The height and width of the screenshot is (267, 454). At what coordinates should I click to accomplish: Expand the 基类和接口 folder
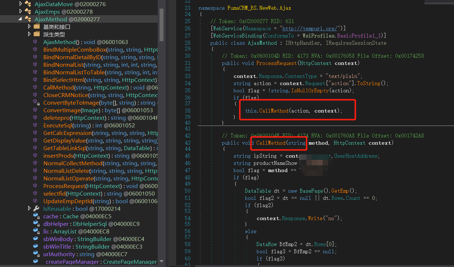point(29,27)
